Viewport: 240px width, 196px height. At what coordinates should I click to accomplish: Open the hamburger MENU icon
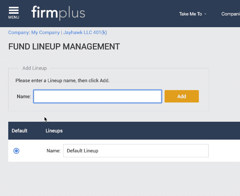pyautogui.click(x=14, y=13)
